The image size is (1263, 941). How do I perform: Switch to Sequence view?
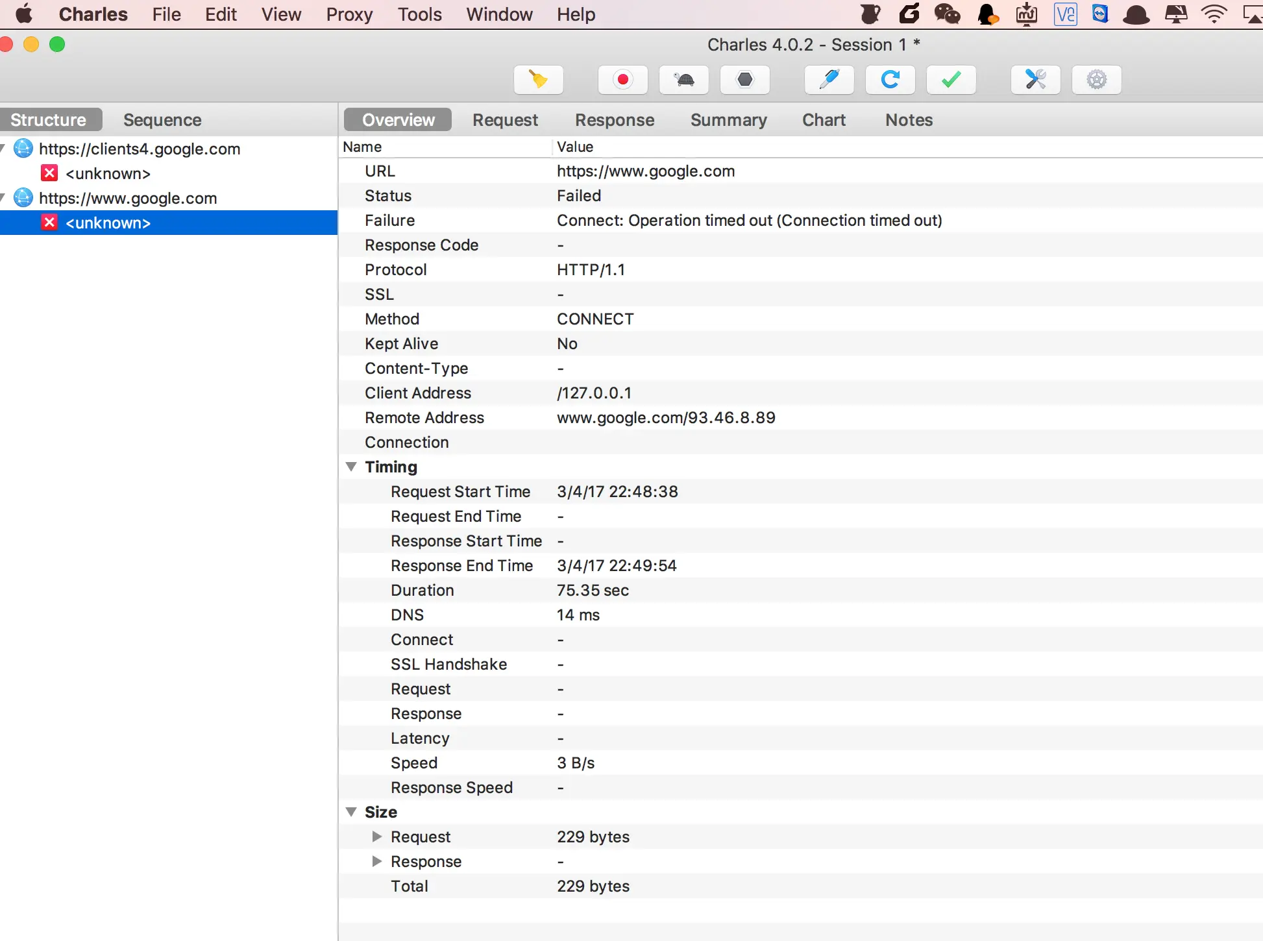pos(162,120)
